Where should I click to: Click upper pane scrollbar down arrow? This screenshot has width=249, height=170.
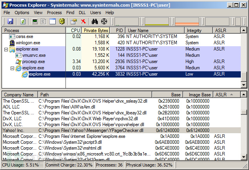(244, 85)
